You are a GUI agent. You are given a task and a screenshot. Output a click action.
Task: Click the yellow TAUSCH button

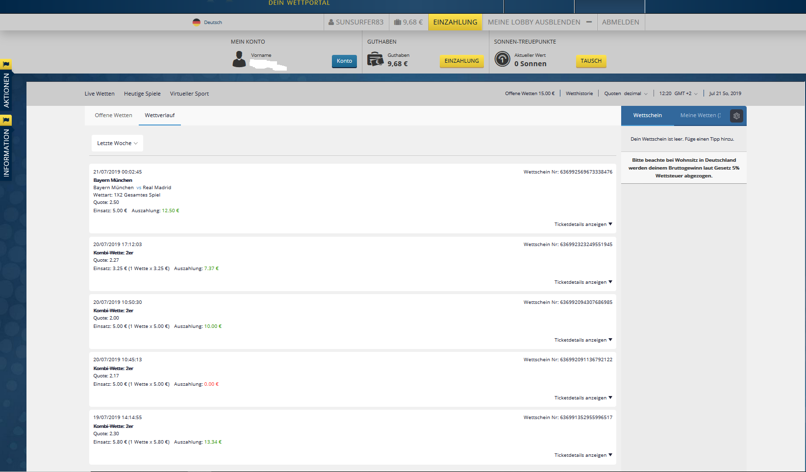(591, 61)
